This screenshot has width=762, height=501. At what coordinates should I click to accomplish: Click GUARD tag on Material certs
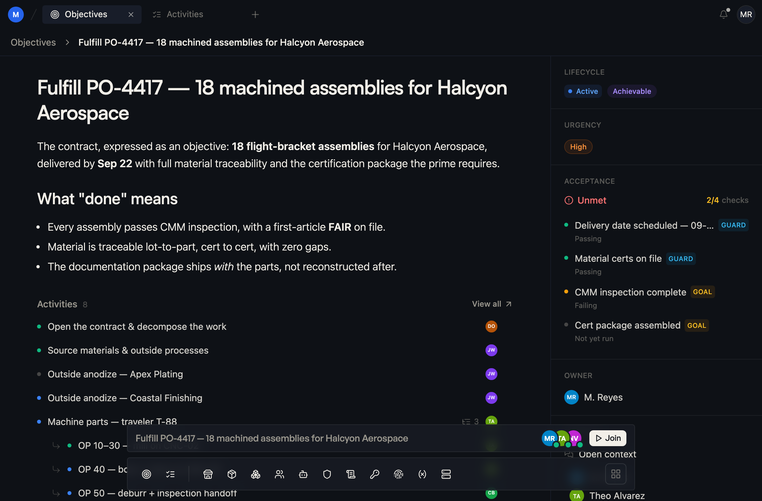(681, 259)
